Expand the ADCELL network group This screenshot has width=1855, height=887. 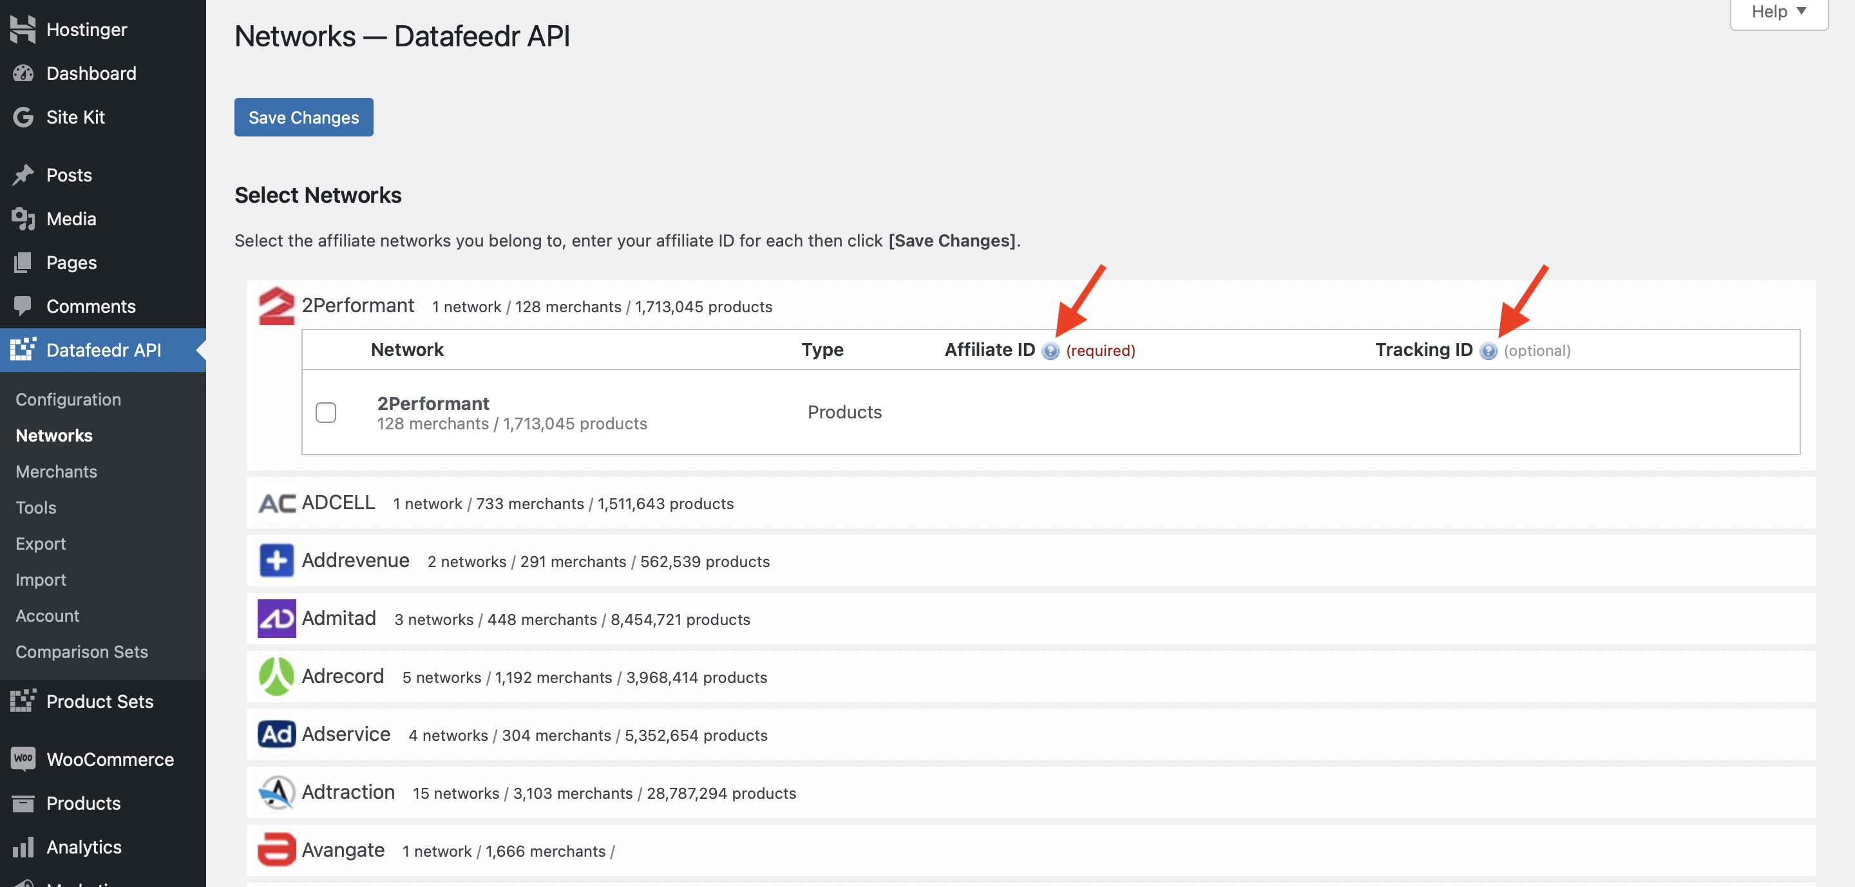[1031, 503]
